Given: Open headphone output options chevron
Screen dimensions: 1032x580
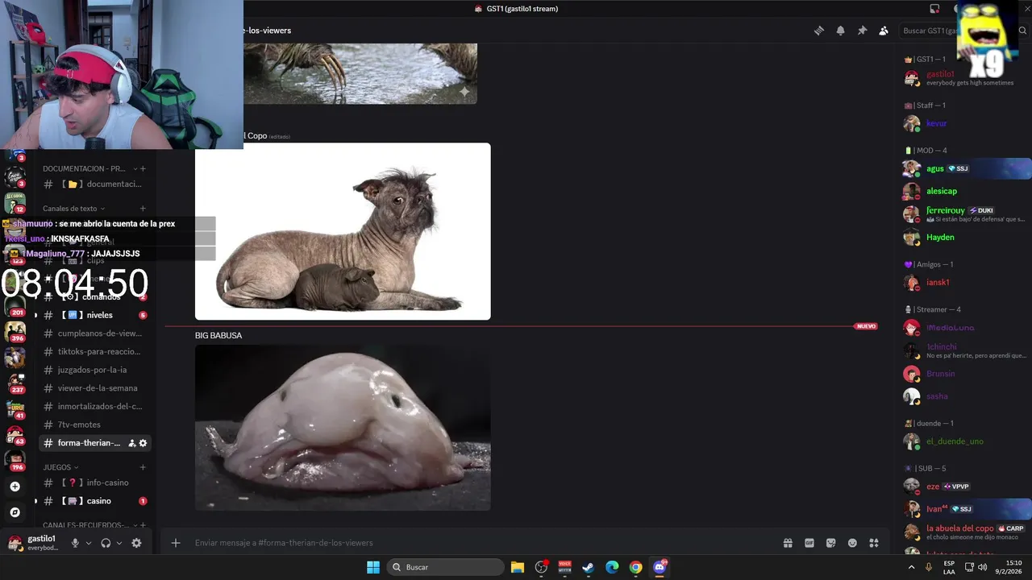Looking at the screenshot, I should pos(119,543).
